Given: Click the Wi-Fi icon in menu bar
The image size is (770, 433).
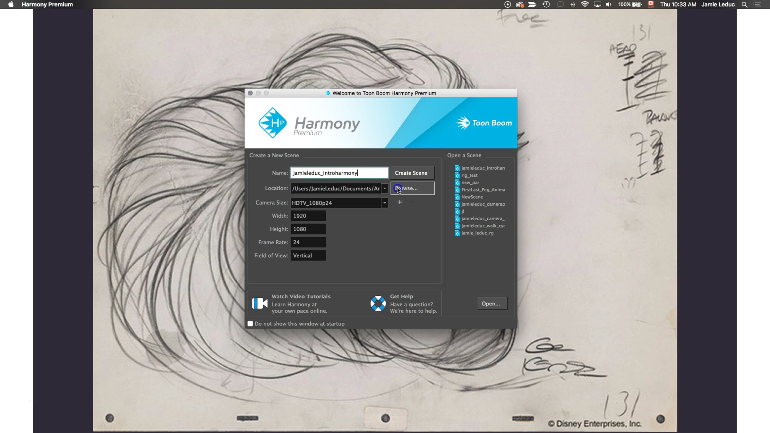Looking at the screenshot, I should coord(585,4).
